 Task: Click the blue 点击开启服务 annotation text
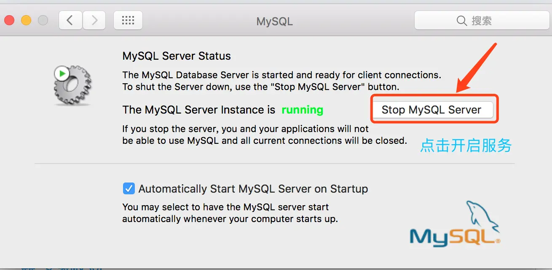(466, 146)
